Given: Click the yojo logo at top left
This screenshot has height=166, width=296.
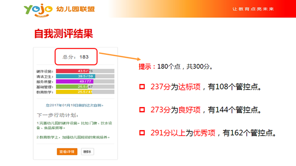Looking at the screenshot, I should tap(38, 10).
